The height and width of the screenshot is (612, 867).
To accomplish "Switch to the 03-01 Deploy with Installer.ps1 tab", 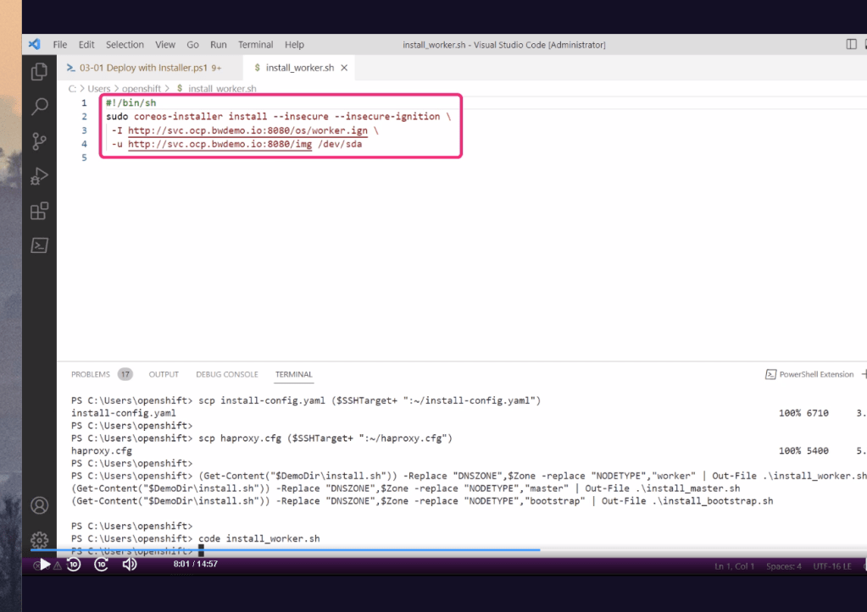I will click(150, 68).
